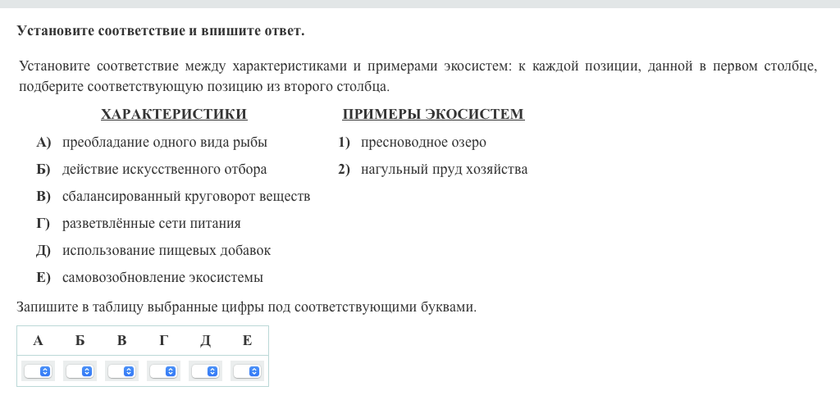Image resolution: width=840 pixels, height=409 pixels.
Task: Click the ПРИМЕРЫ ЭКОСИСТЕМ column heading
Action: pos(432,115)
